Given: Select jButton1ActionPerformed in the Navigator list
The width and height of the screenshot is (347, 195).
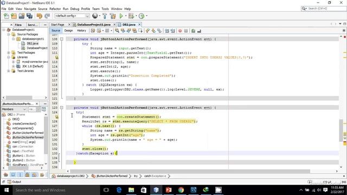Looking at the screenshot, I should click(x=28, y=133).
